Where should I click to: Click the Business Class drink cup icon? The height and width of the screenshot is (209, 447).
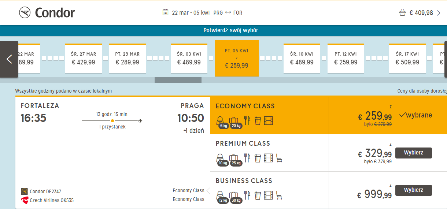tap(258, 195)
